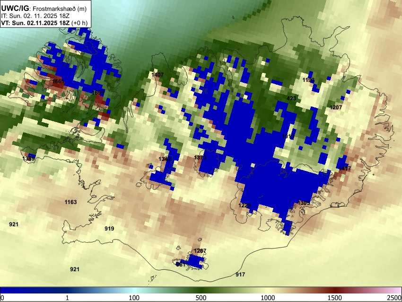
Task: Click the 1389 height label
Action: click(28, 159)
